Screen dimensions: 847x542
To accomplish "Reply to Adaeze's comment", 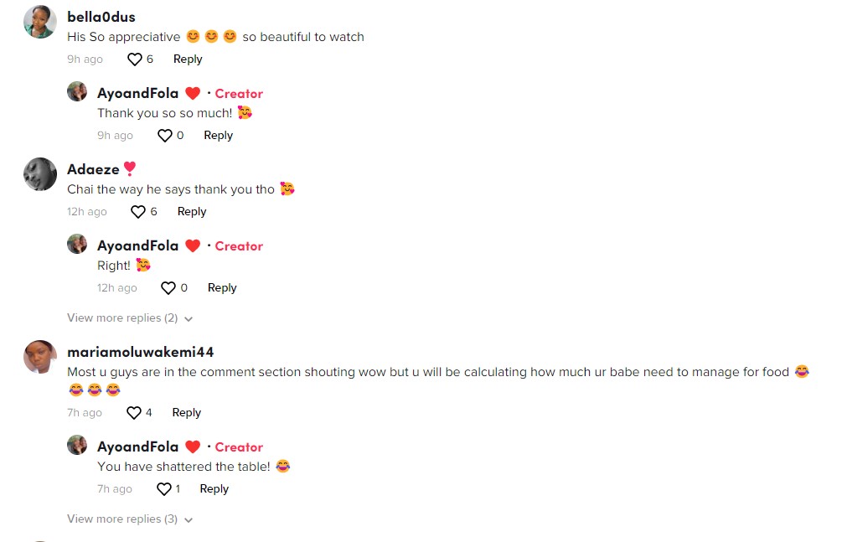I will coord(192,211).
